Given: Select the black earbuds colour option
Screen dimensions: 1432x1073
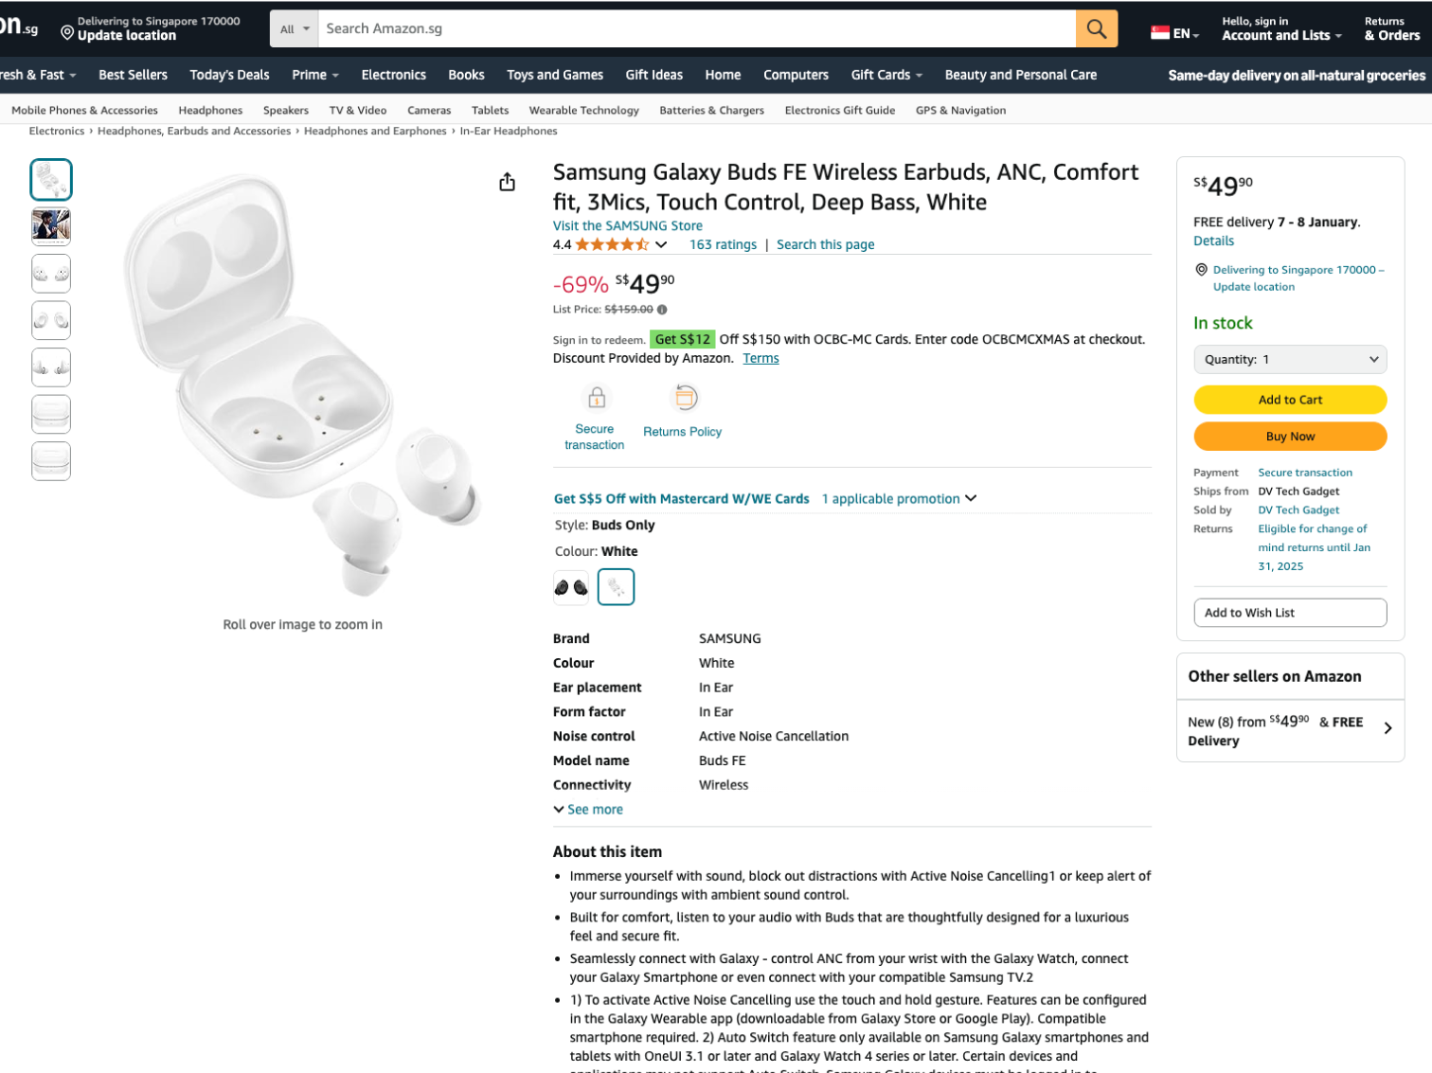Looking at the screenshot, I should tap(570, 587).
